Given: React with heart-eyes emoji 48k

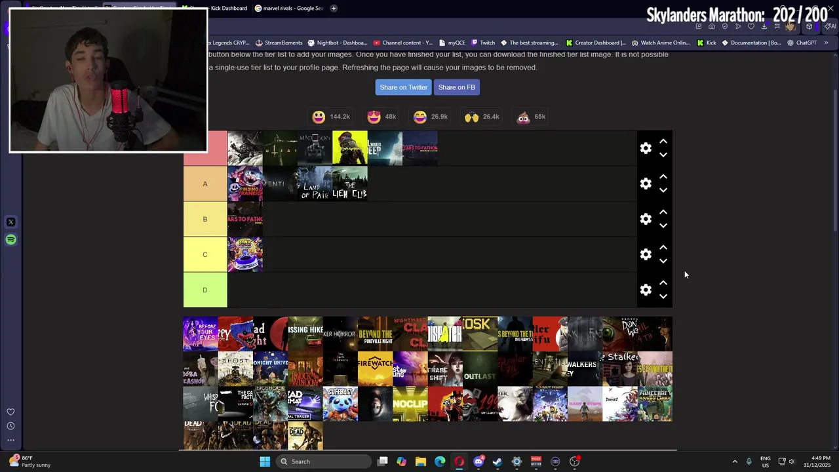Looking at the screenshot, I should [381, 117].
